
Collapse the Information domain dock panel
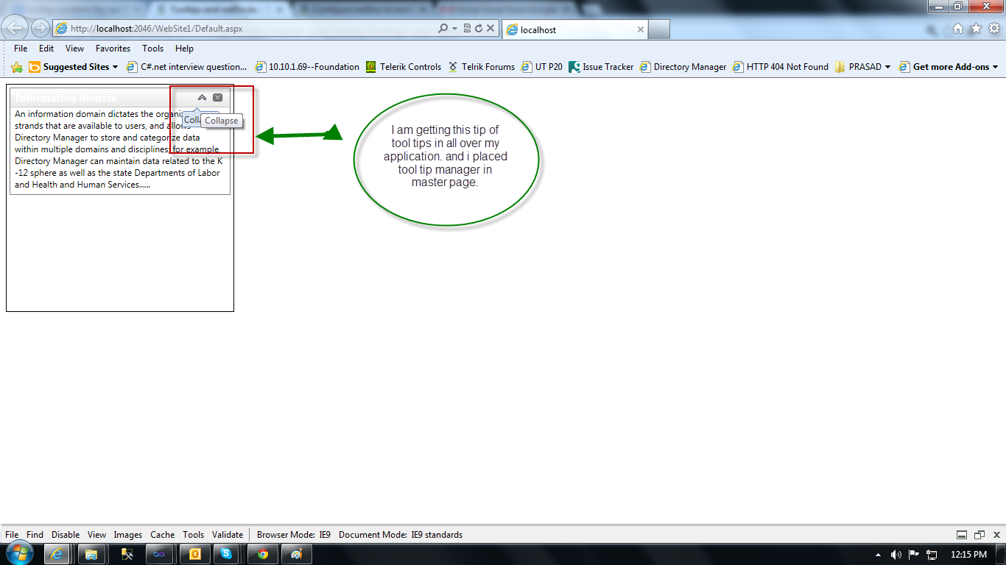point(202,98)
